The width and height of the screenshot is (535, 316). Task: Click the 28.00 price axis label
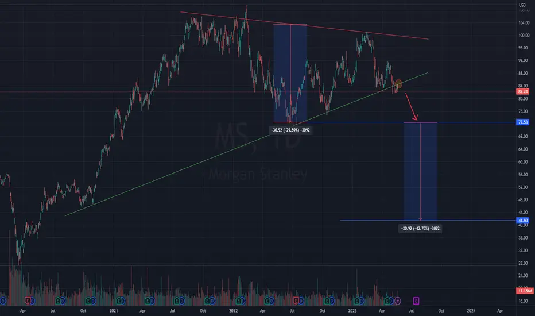point(523,263)
